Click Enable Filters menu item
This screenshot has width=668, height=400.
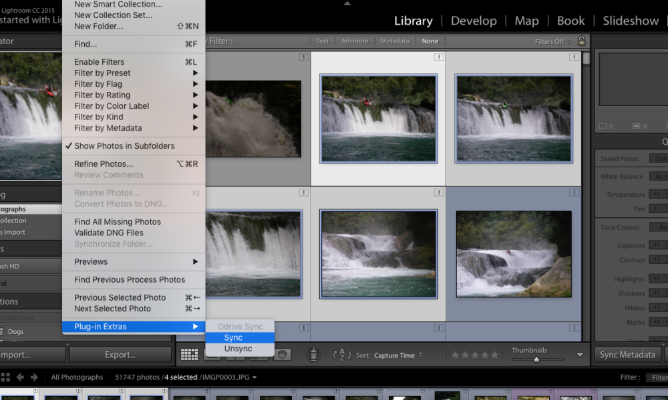tap(134, 62)
